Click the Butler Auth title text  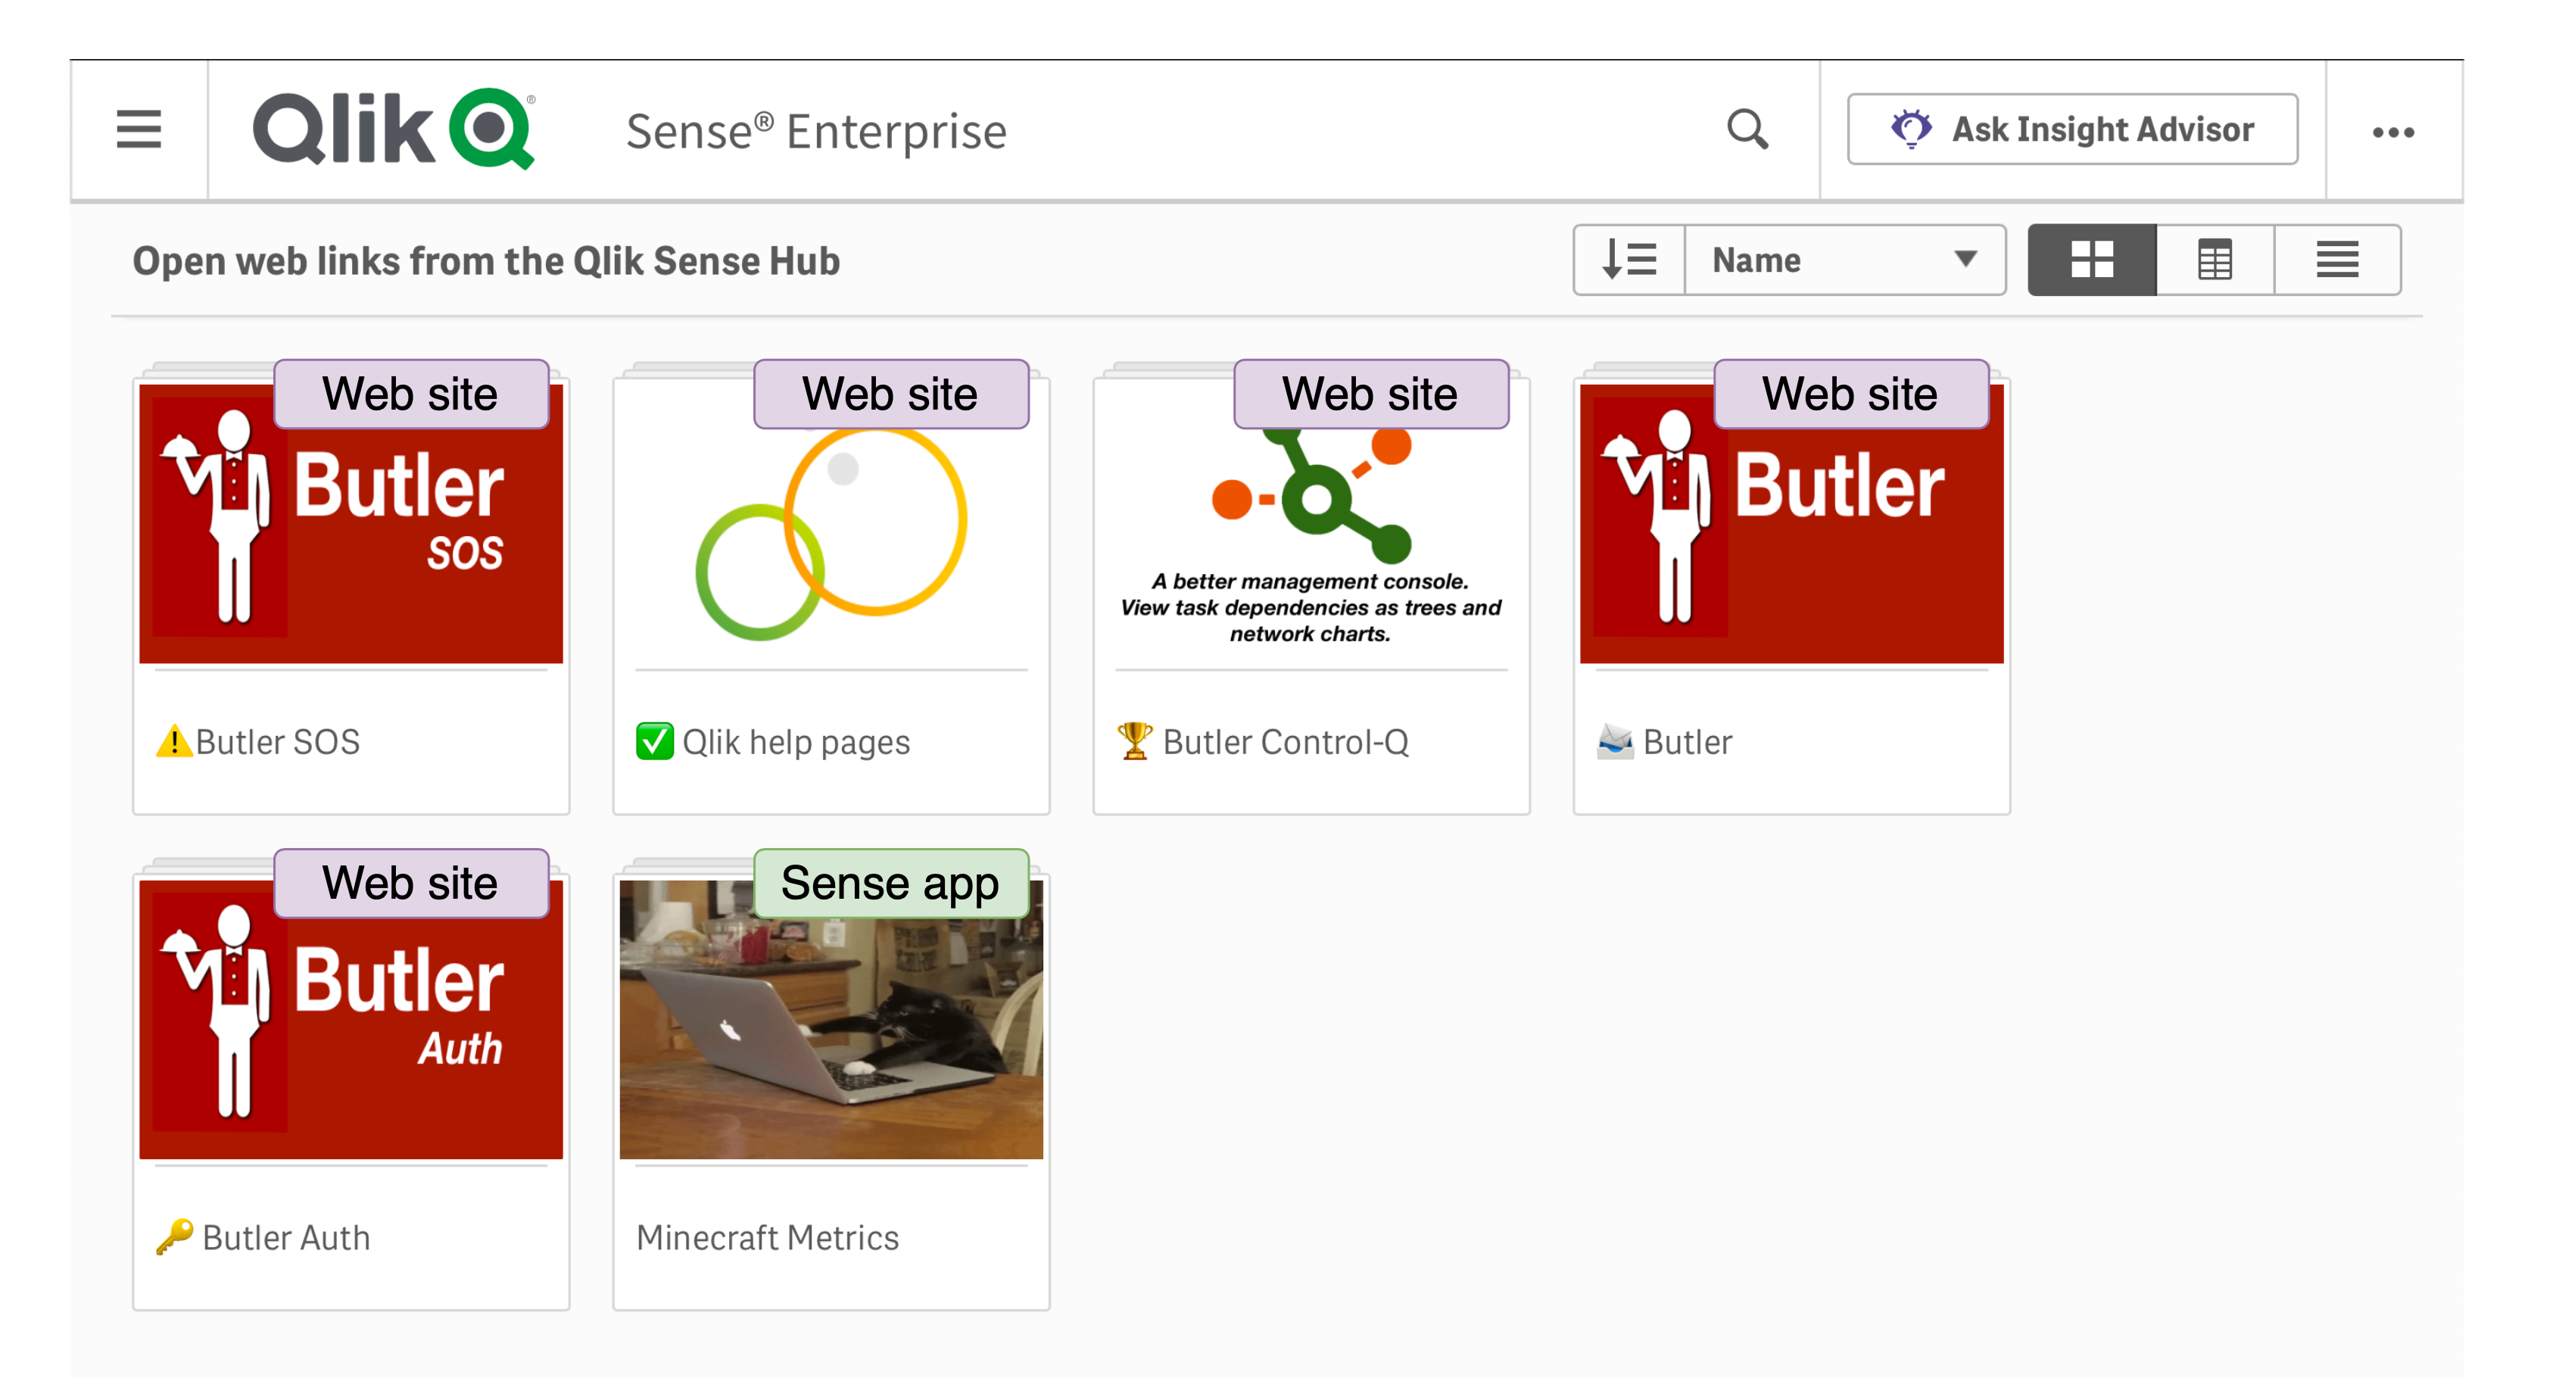(286, 1238)
